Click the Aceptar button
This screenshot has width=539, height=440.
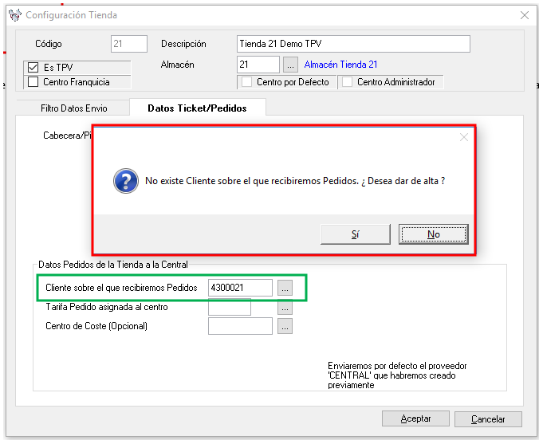pos(415,418)
